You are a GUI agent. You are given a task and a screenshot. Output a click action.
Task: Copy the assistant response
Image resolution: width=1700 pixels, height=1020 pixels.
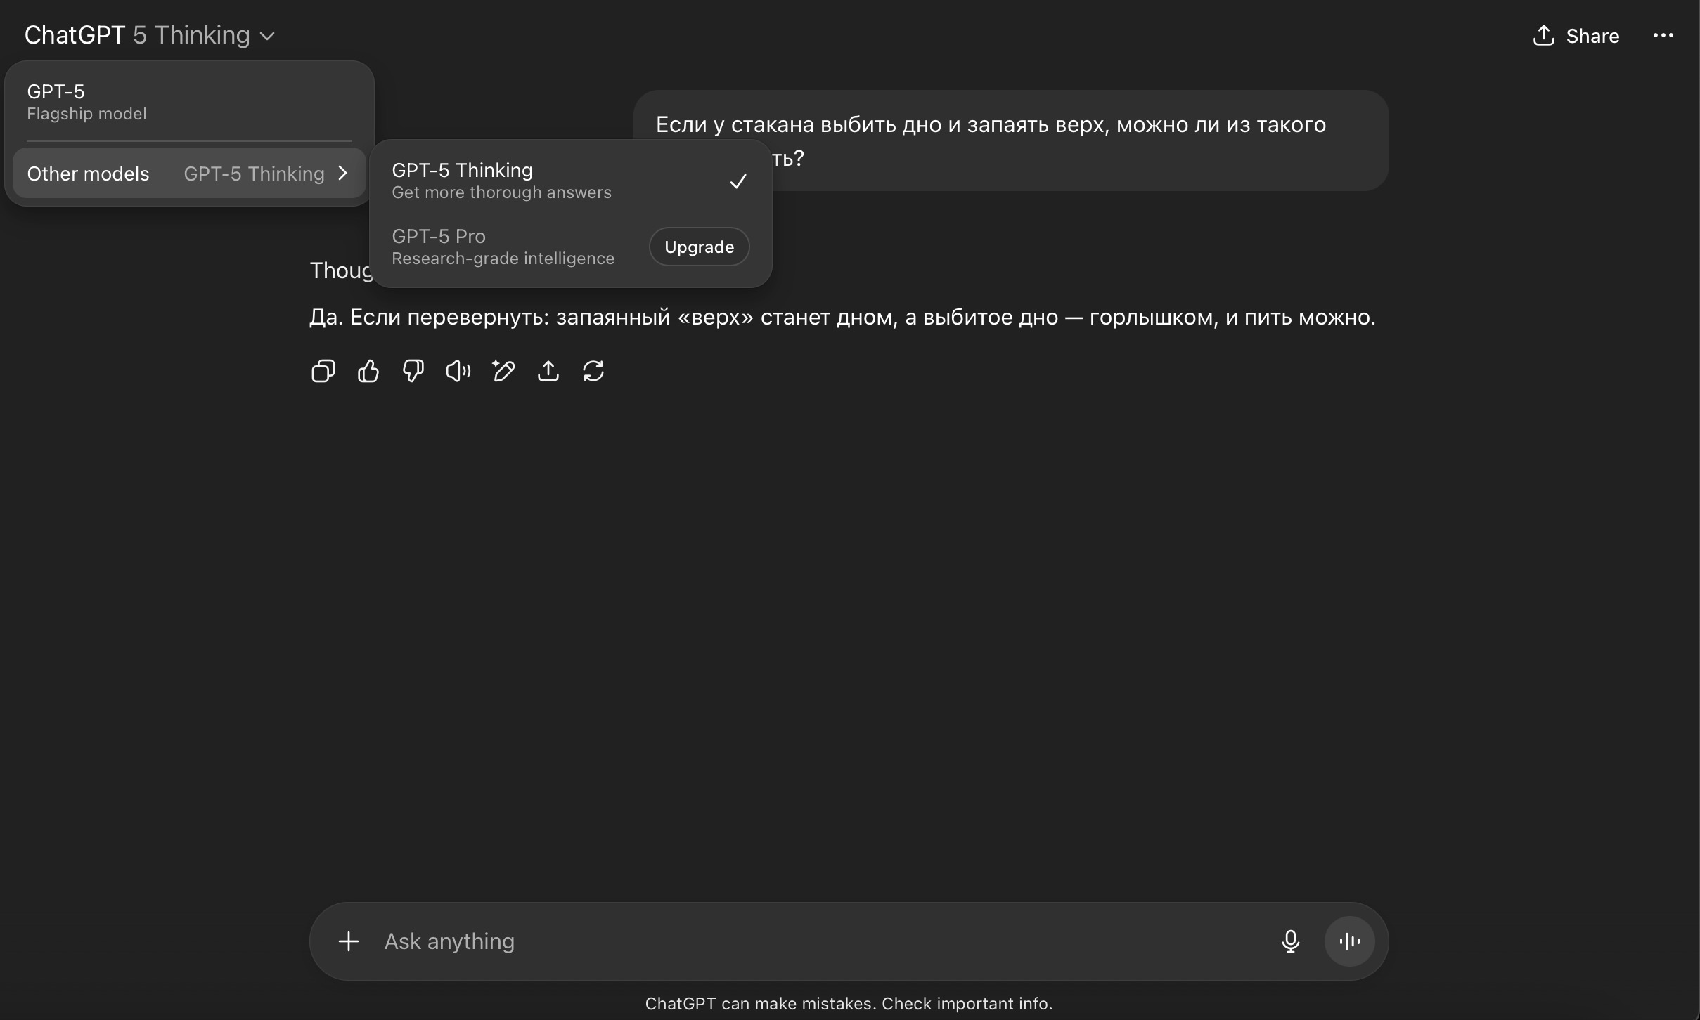pyautogui.click(x=323, y=371)
